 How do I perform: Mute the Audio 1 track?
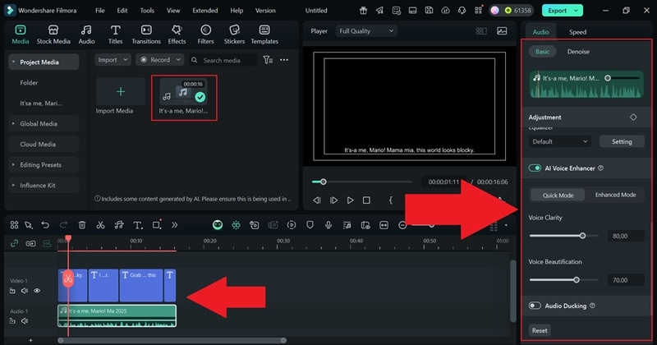(25, 320)
